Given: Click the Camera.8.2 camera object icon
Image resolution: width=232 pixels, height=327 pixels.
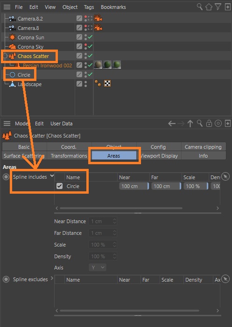Looking at the screenshot, I should [x=12, y=19].
